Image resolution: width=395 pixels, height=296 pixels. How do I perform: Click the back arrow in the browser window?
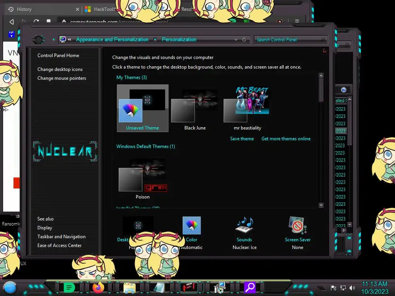click(x=12, y=22)
